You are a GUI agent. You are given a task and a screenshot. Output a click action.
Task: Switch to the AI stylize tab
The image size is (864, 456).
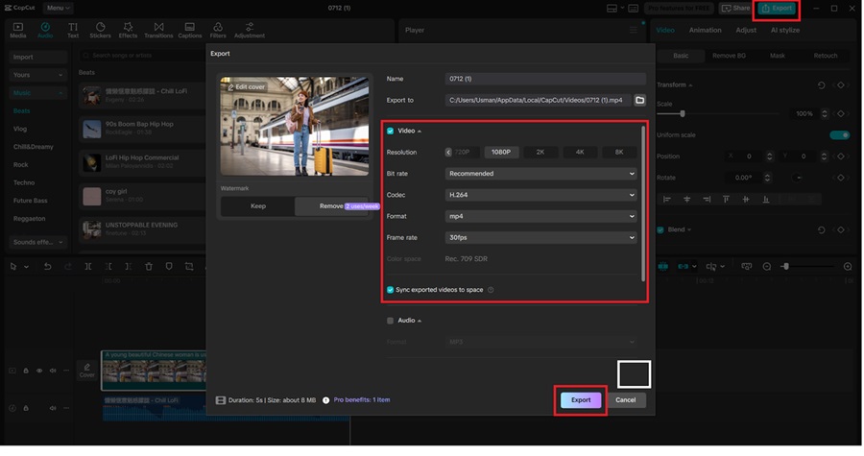(x=785, y=31)
